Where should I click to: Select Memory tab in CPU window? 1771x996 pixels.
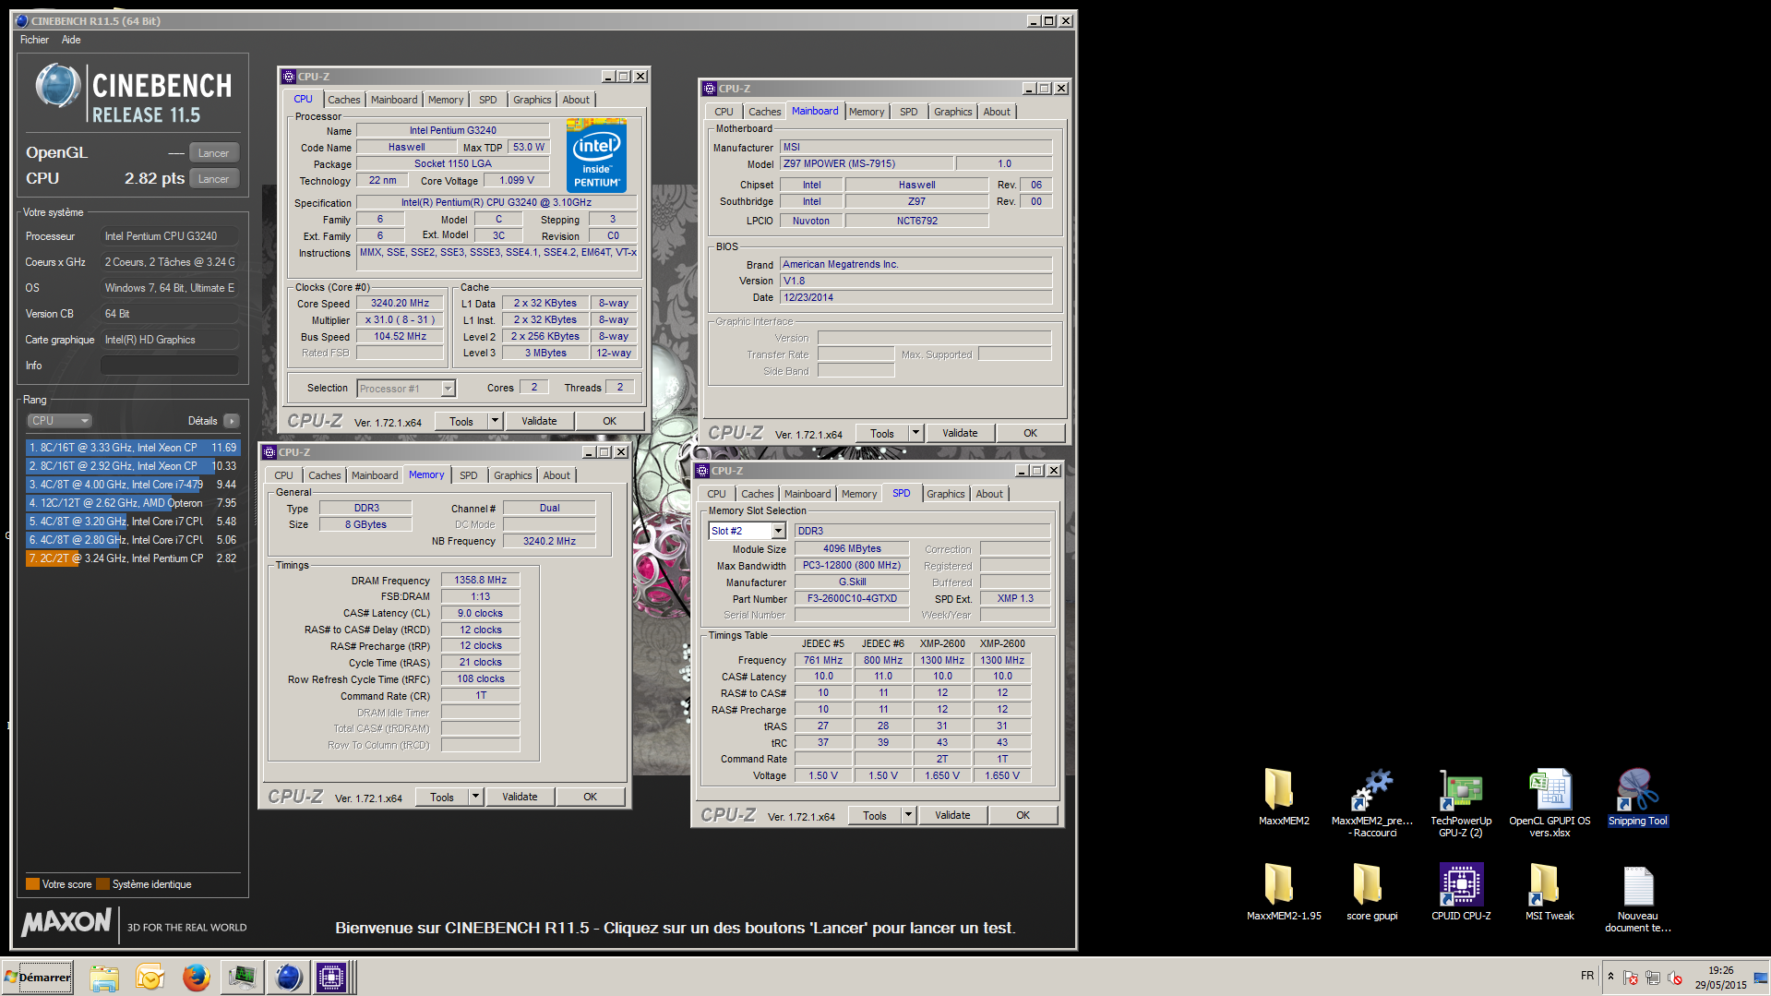pos(446,100)
